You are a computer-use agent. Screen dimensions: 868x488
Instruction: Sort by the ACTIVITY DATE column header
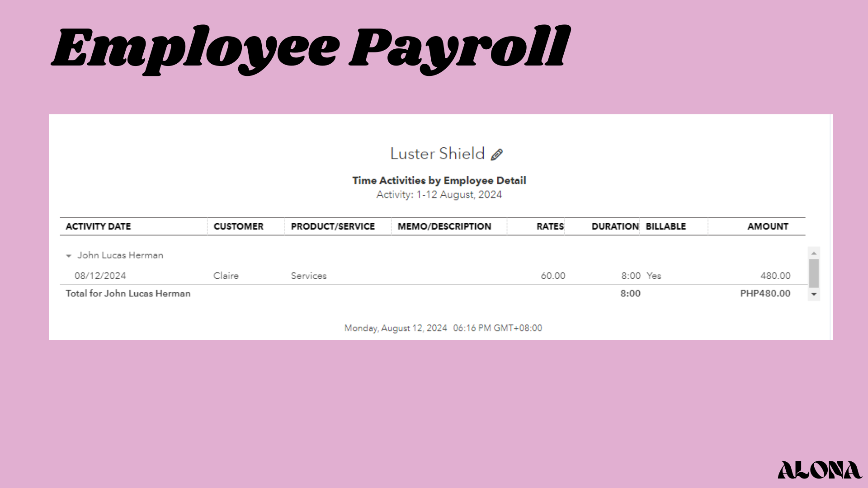(x=98, y=226)
